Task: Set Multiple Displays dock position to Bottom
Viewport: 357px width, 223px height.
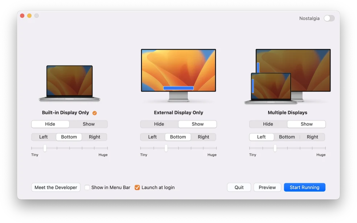Action: coord(287,137)
